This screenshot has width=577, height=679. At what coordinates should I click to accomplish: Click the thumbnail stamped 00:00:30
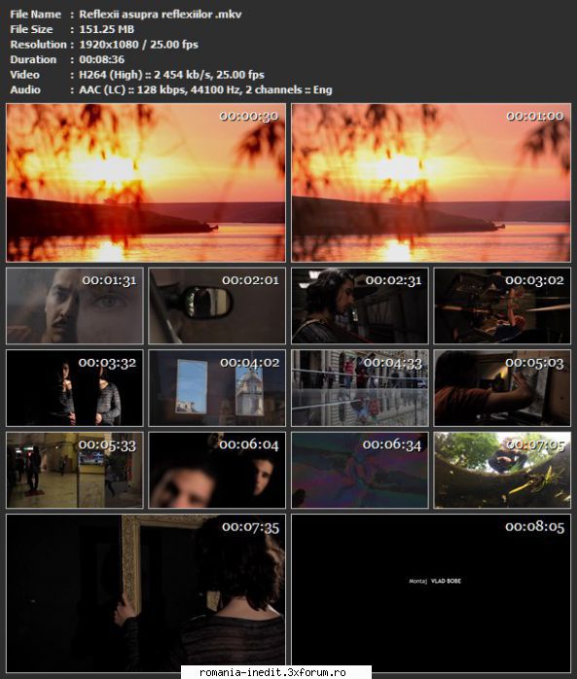click(146, 182)
